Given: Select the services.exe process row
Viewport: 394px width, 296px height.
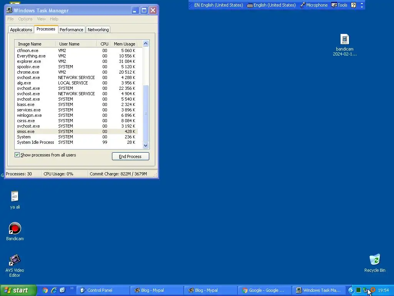Looking at the screenshot, I should click(x=77, y=110).
